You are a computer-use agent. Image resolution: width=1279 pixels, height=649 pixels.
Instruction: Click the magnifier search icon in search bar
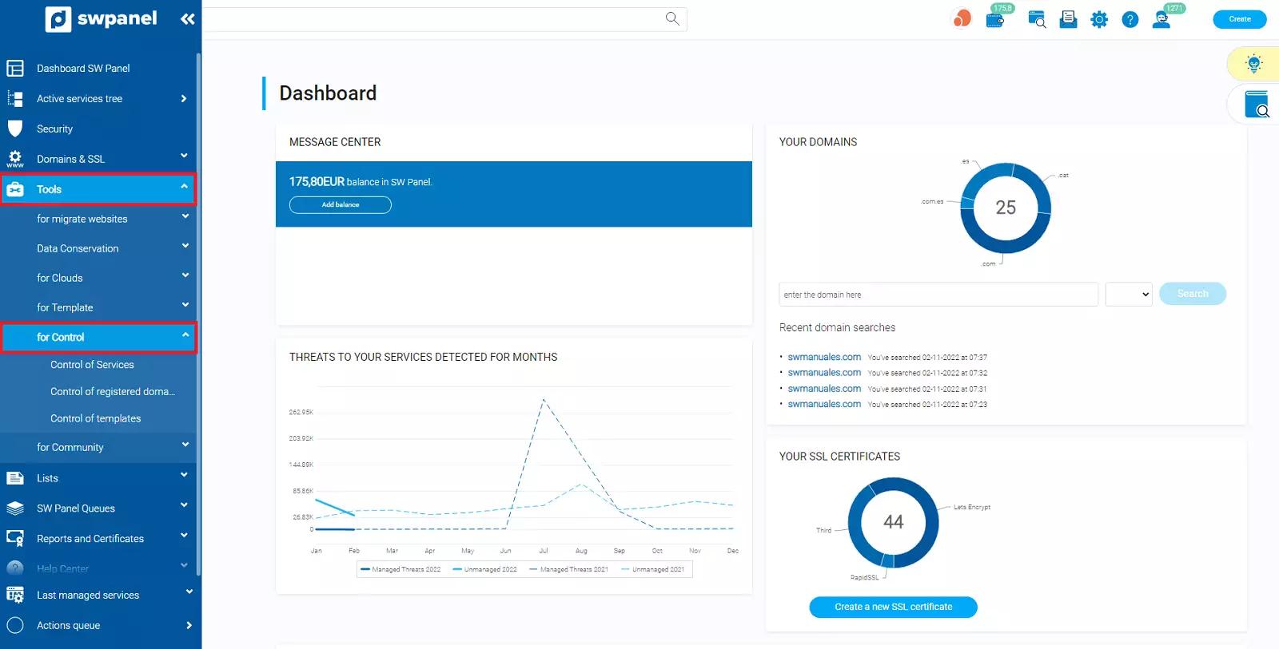pyautogui.click(x=672, y=18)
